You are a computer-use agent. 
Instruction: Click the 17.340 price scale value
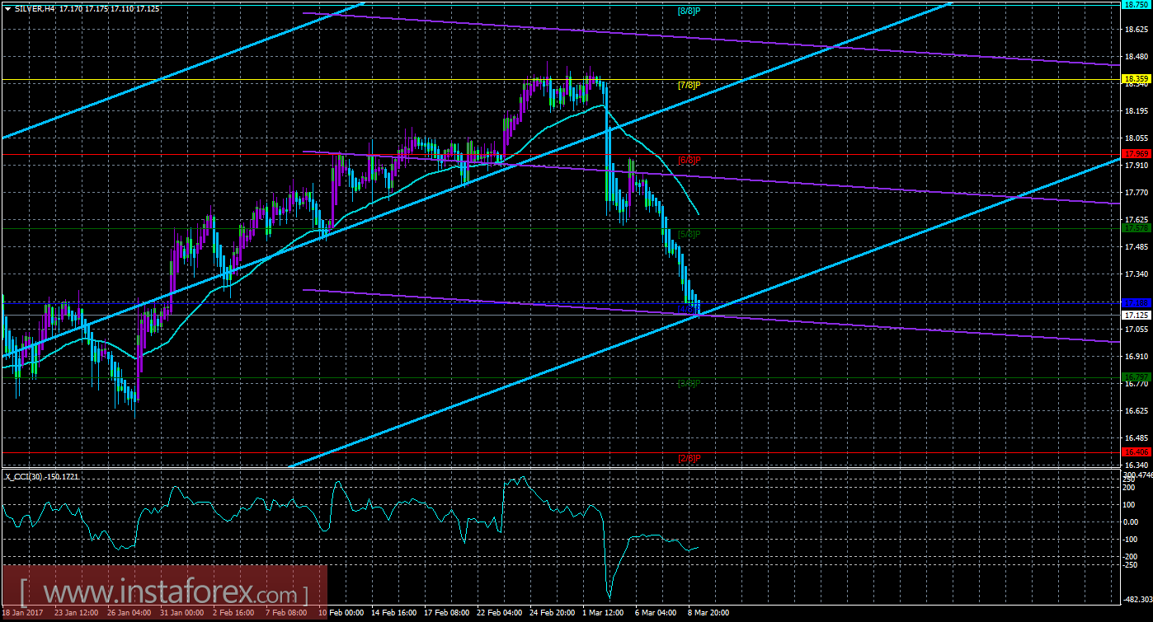click(x=1137, y=274)
